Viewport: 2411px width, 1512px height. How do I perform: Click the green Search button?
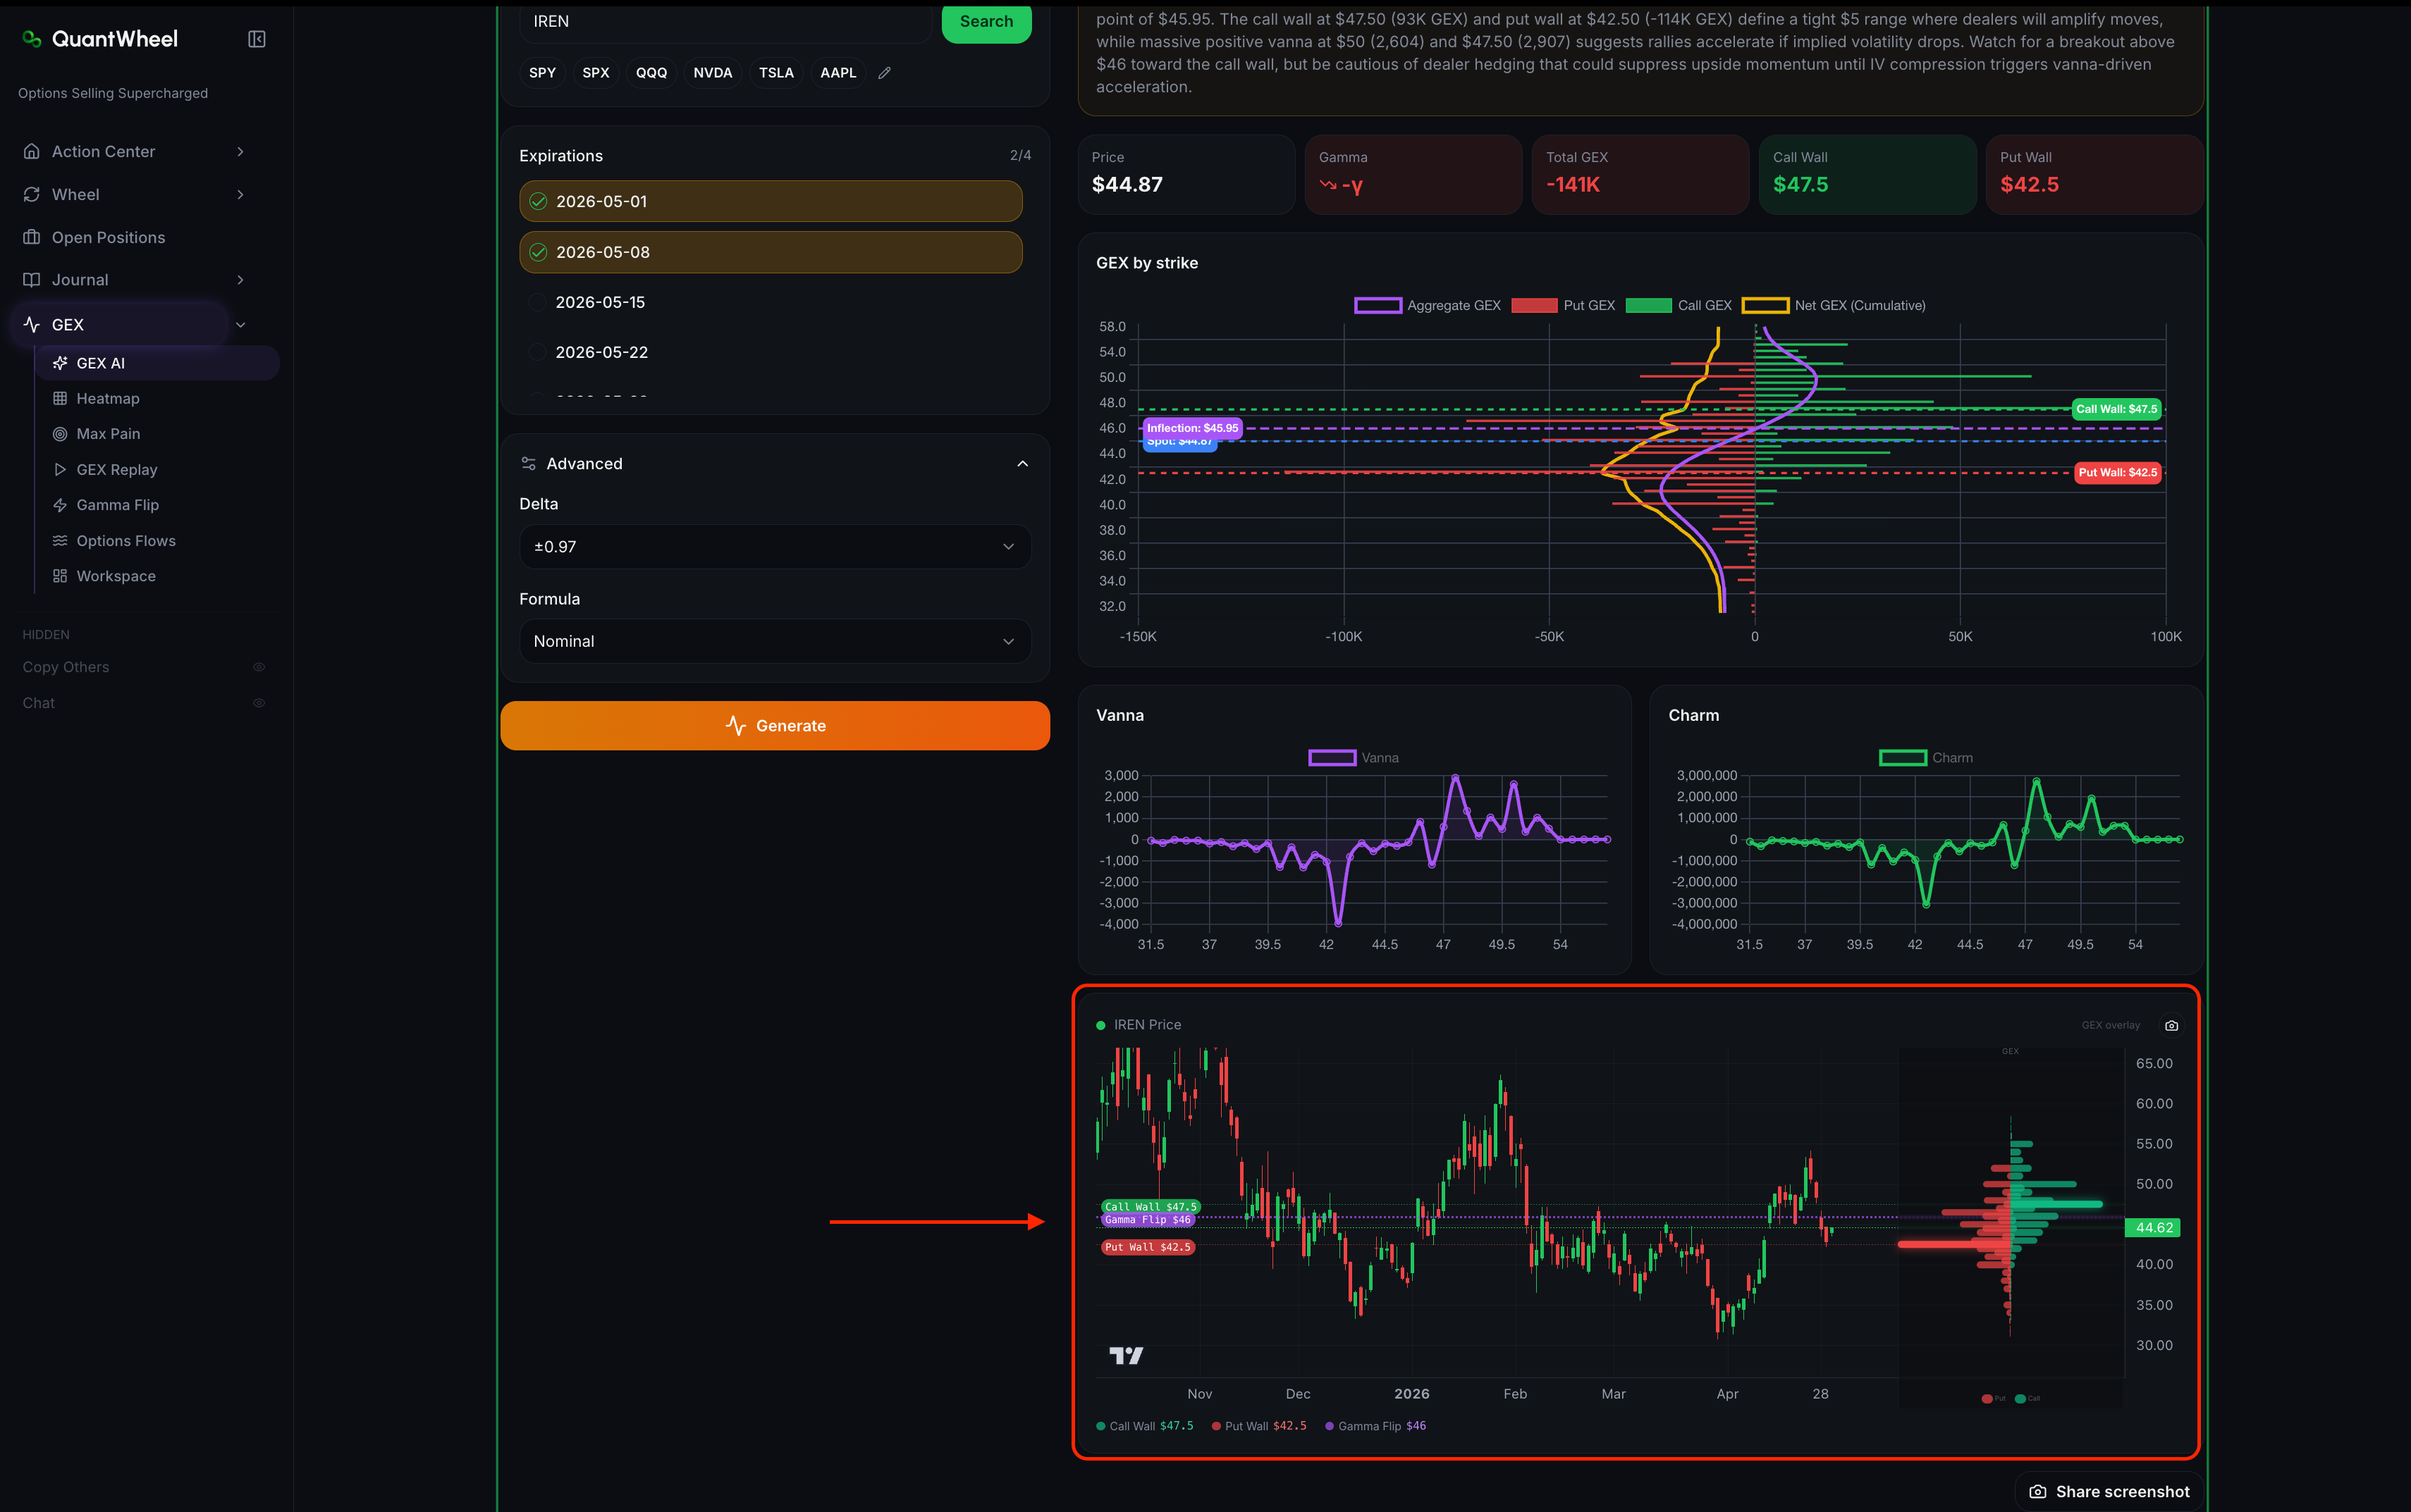pyautogui.click(x=986, y=22)
